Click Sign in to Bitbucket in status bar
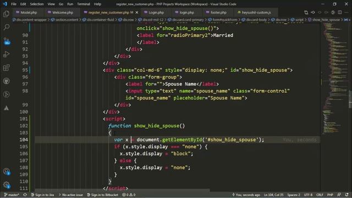The height and width of the screenshot is (198, 352). click(103, 195)
